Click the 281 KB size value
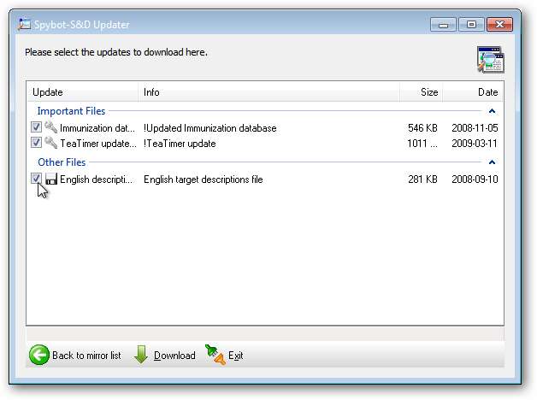 click(422, 179)
